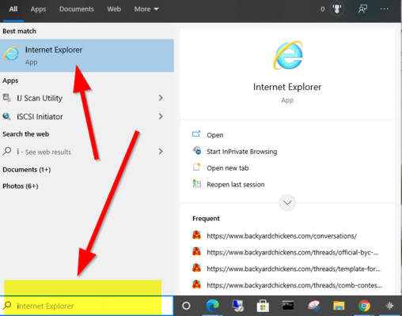Expand IJ Scan Utility chevron

(161, 98)
